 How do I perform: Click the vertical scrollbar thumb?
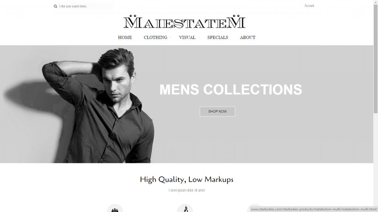375,59
